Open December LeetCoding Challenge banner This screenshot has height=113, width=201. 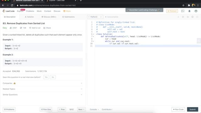coord(144,10)
